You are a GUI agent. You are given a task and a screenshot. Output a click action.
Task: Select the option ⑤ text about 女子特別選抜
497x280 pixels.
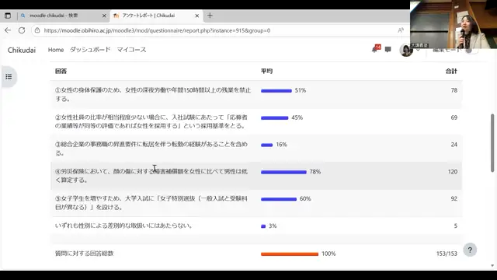(x=151, y=203)
